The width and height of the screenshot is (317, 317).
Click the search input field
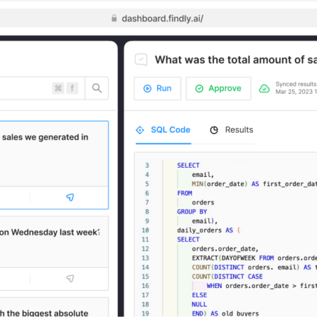(x=42, y=88)
